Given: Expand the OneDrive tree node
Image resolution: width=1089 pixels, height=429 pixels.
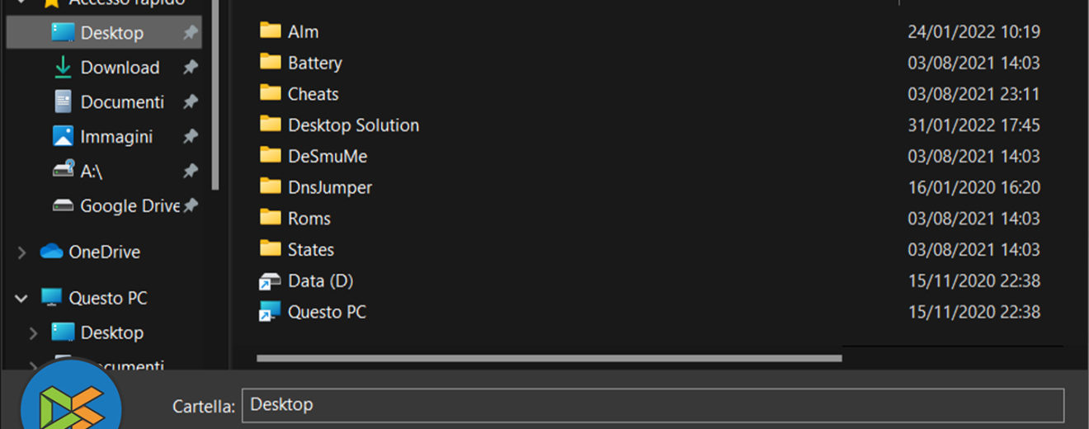Looking at the screenshot, I should tap(22, 252).
